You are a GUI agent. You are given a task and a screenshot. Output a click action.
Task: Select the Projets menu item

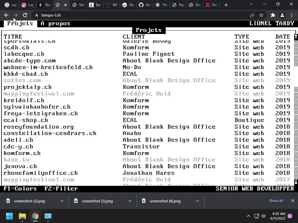pyautogui.click(x=20, y=24)
